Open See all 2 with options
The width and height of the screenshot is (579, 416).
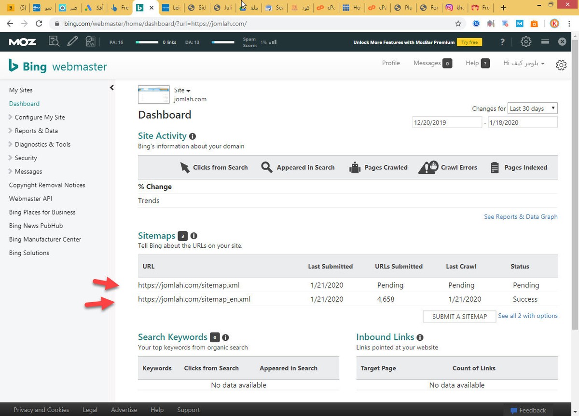pyautogui.click(x=528, y=316)
